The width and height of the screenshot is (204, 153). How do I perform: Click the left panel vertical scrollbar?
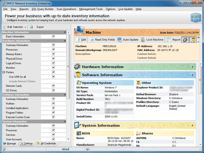69,82
